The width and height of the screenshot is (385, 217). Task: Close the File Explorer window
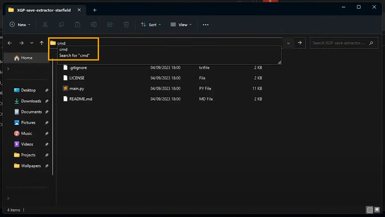(x=374, y=7)
